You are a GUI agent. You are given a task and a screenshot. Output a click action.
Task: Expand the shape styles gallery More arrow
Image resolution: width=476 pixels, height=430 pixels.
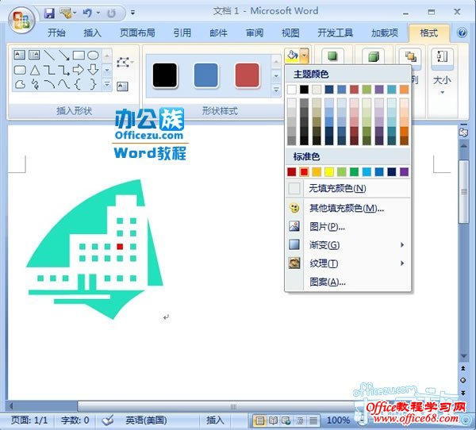click(x=276, y=90)
